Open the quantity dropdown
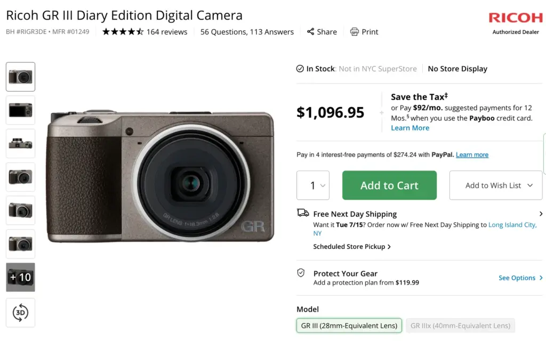 click(x=313, y=185)
